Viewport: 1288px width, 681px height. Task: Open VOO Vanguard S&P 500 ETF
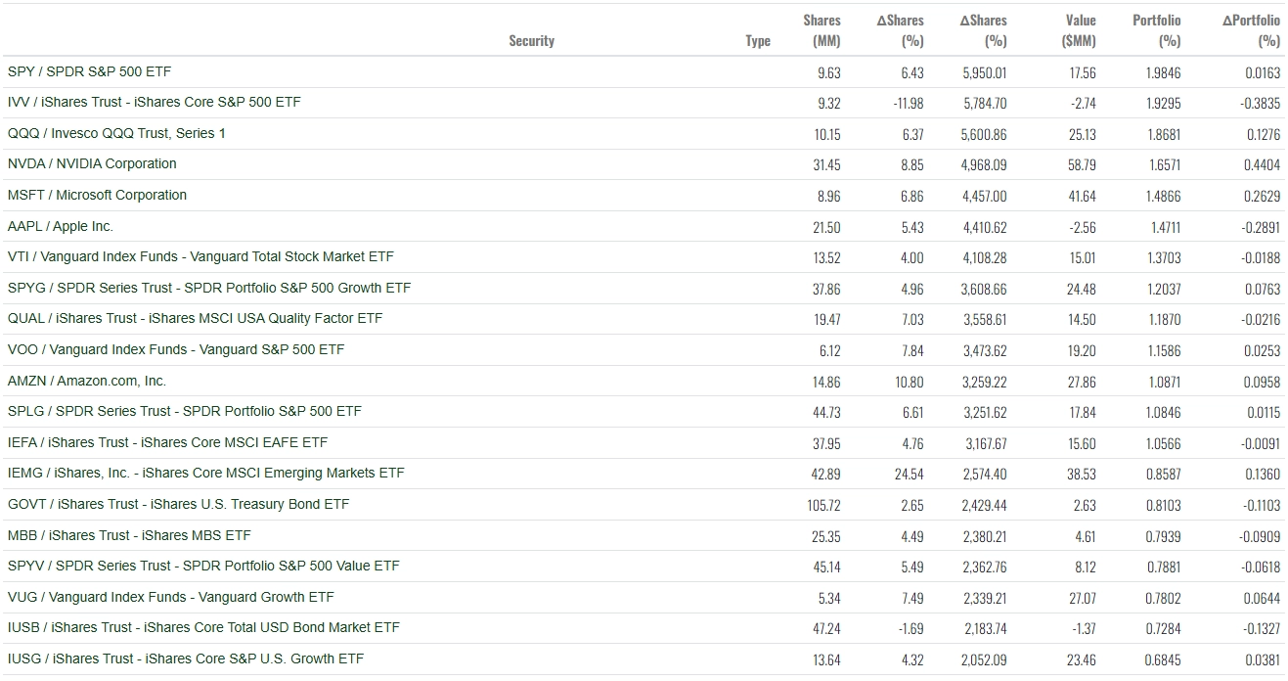pyautogui.click(x=176, y=349)
